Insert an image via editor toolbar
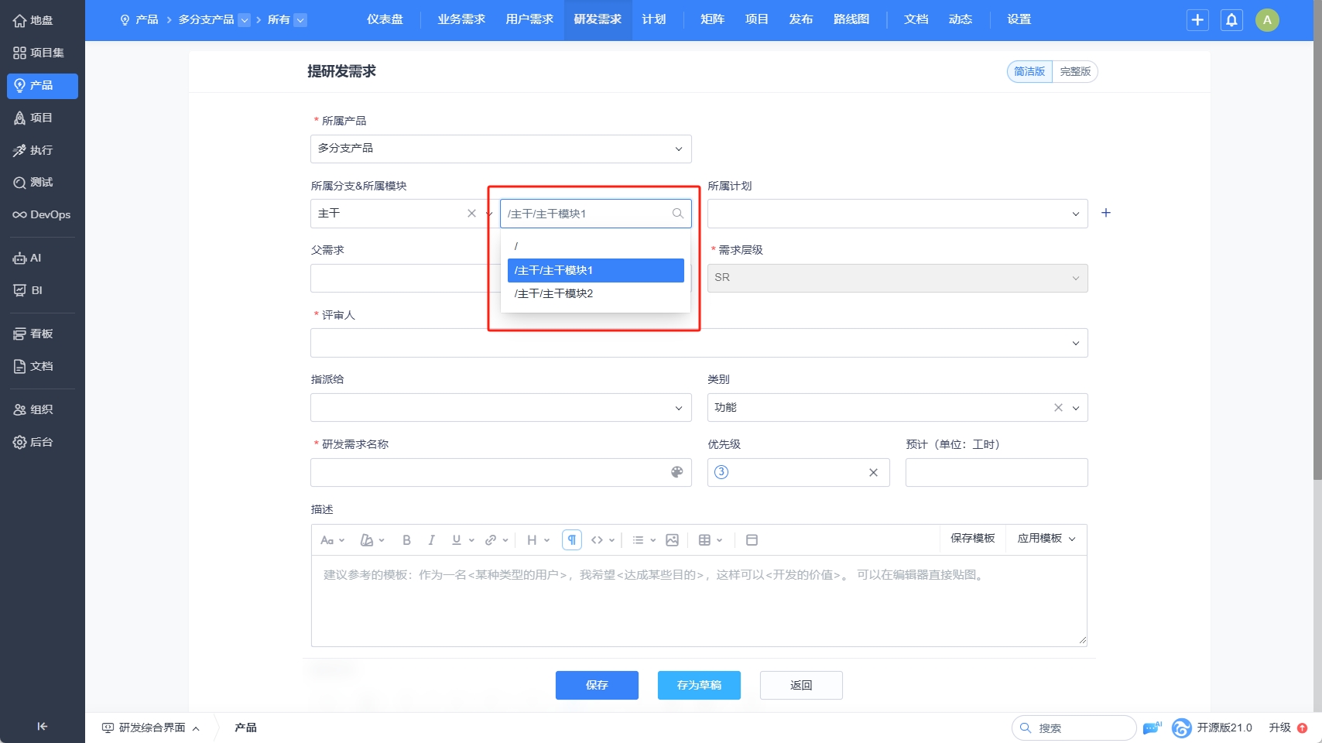 (x=672, y=540)
